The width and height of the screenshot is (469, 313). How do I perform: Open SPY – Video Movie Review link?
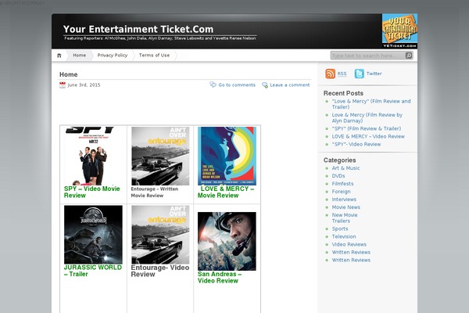pyautogui.click(x=91, y=192)
